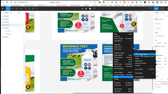Select the Frame 5 layer row
Image resolution: width=168 pixels, height=94 pixels.
[x=12, y=28]
